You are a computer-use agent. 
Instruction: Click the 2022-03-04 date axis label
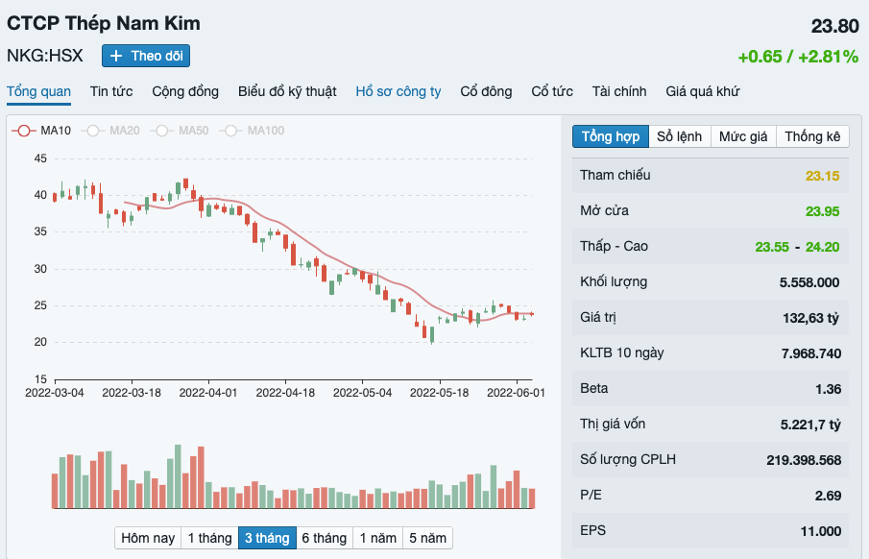(55, 393)
